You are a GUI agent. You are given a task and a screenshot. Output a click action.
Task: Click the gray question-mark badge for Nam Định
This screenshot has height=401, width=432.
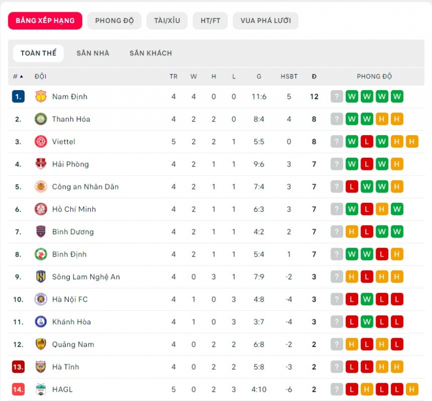(x=337, y=96)
